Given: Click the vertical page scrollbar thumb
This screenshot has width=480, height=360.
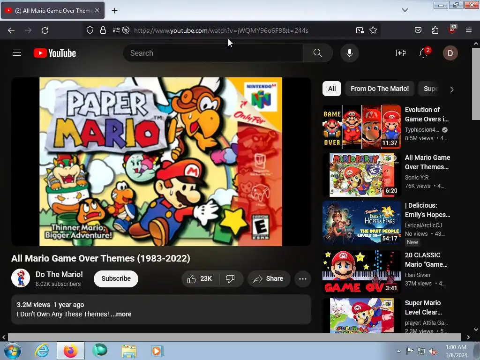Looking at the screenshot, I should (x=476, y=84).
